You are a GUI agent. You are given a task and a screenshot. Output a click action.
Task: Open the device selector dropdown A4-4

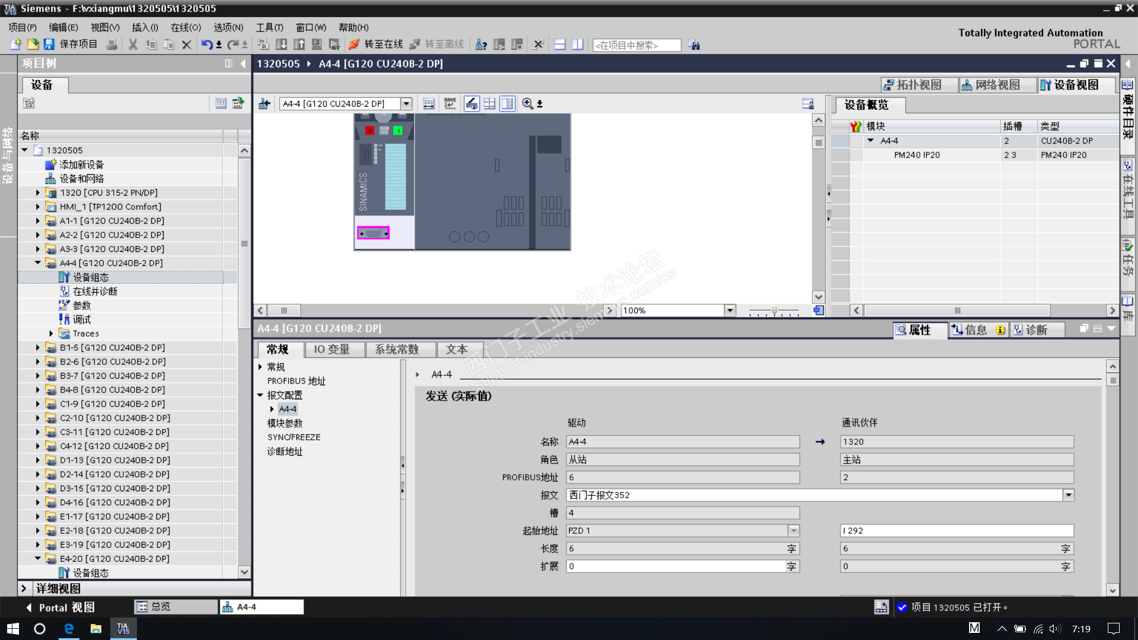point(406,104)
